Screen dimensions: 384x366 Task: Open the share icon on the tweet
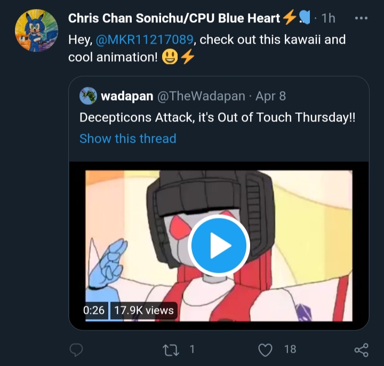(x=362, y=350)
